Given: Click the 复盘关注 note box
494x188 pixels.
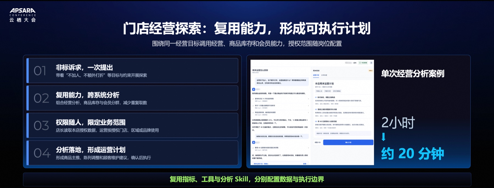Looking at the screenshot, I should click(x=343, y=133).
